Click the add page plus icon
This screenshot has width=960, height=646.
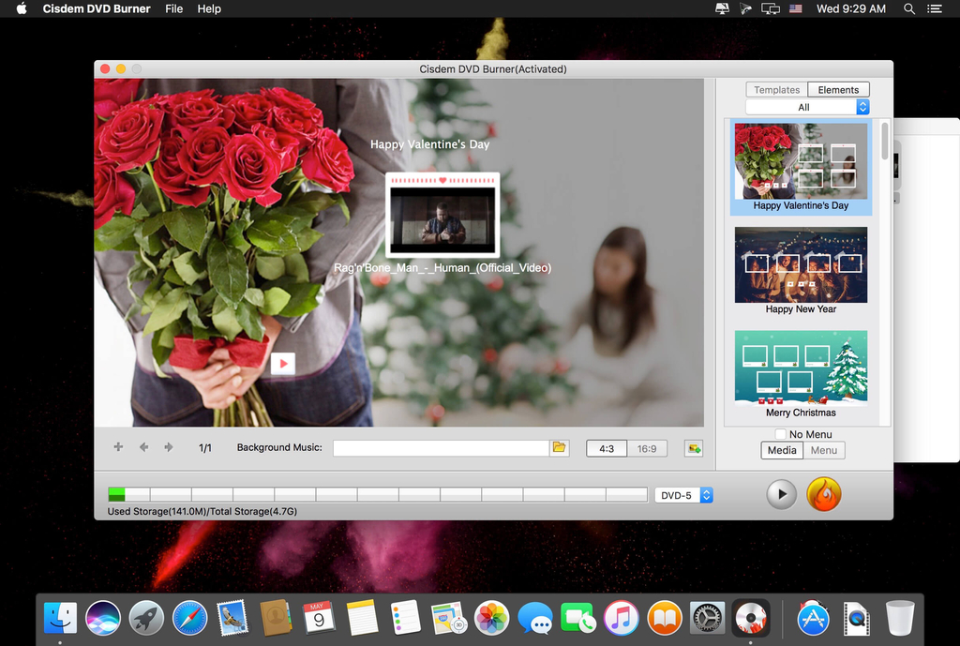118,447
